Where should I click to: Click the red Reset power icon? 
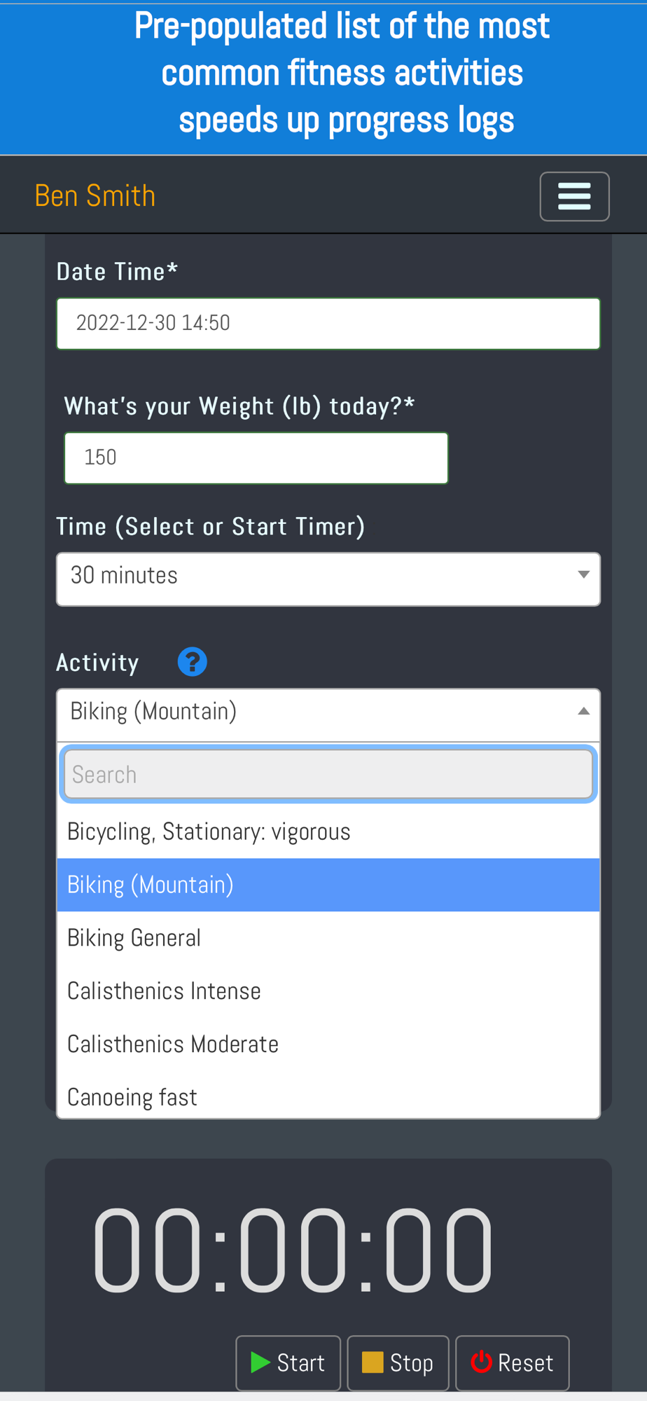(481, 1362)
